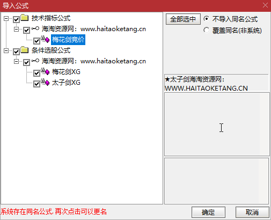271x220 pixels.
Task: Click the key icon under 技术指标公式
Action: (x=35, y=28)
